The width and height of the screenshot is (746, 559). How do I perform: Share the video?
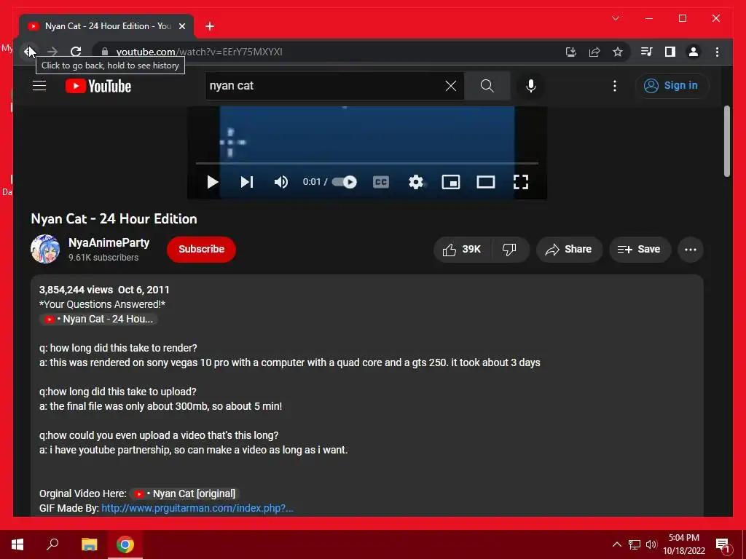pos(569,250)
